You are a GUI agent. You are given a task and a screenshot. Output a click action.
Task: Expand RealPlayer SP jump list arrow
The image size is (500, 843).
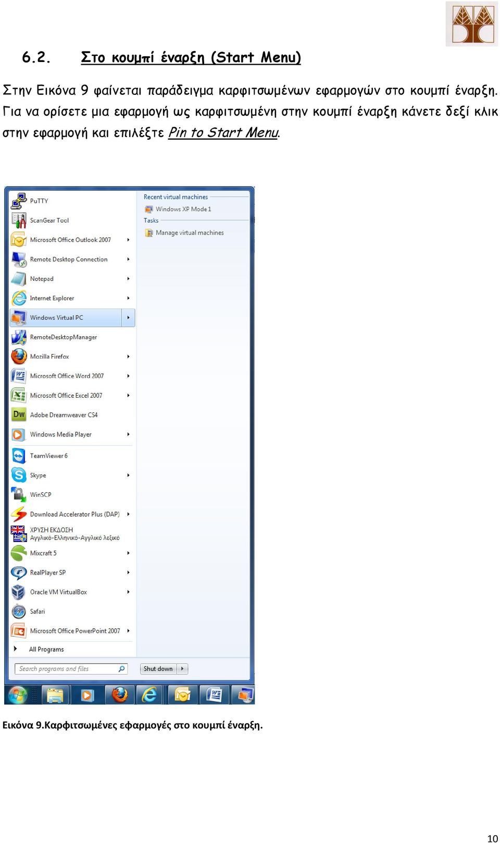pyautogui.click(x=128, y=572)
